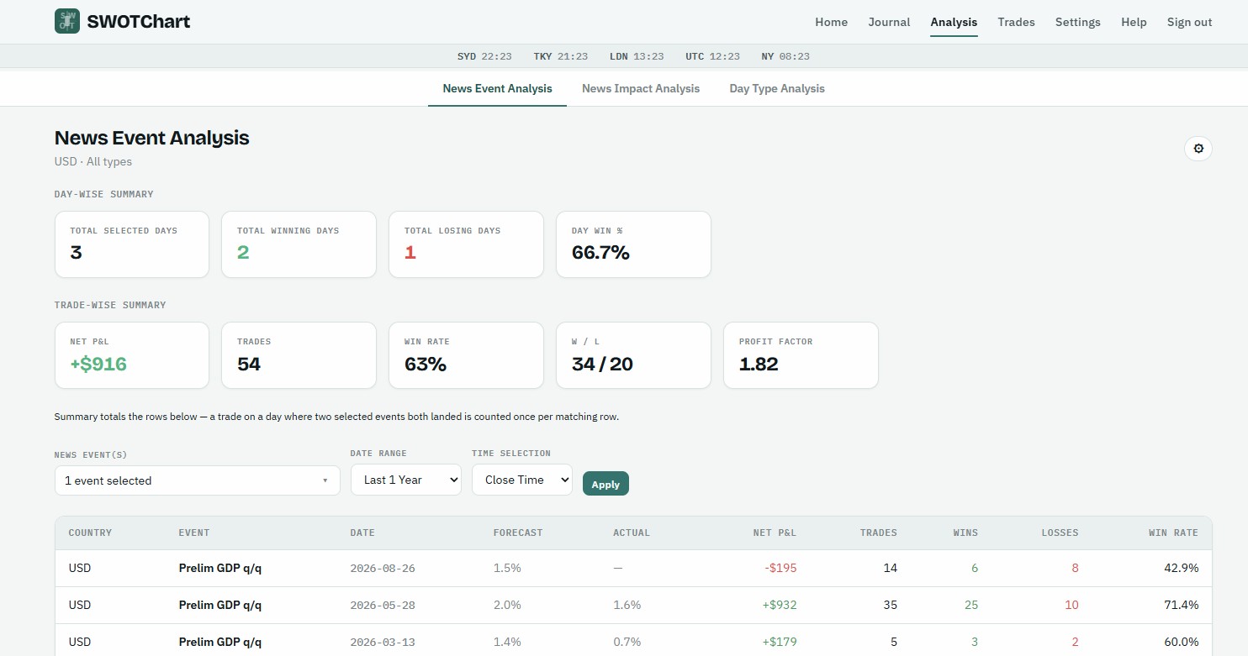Image resolution: width=1248 pixels, height=656 pixels.
Task: Click the +$932 net P&L value
Action: click(x=779, y=605)
